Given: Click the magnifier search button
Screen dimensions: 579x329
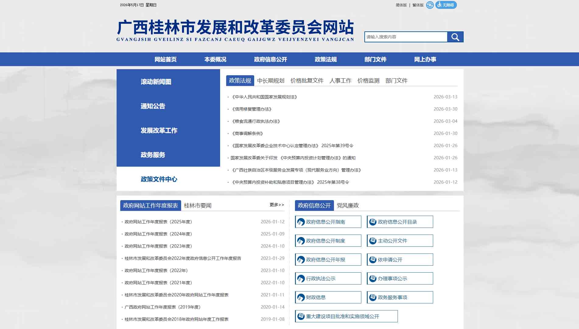Looking at the screenshot, I should coord(455,37).
